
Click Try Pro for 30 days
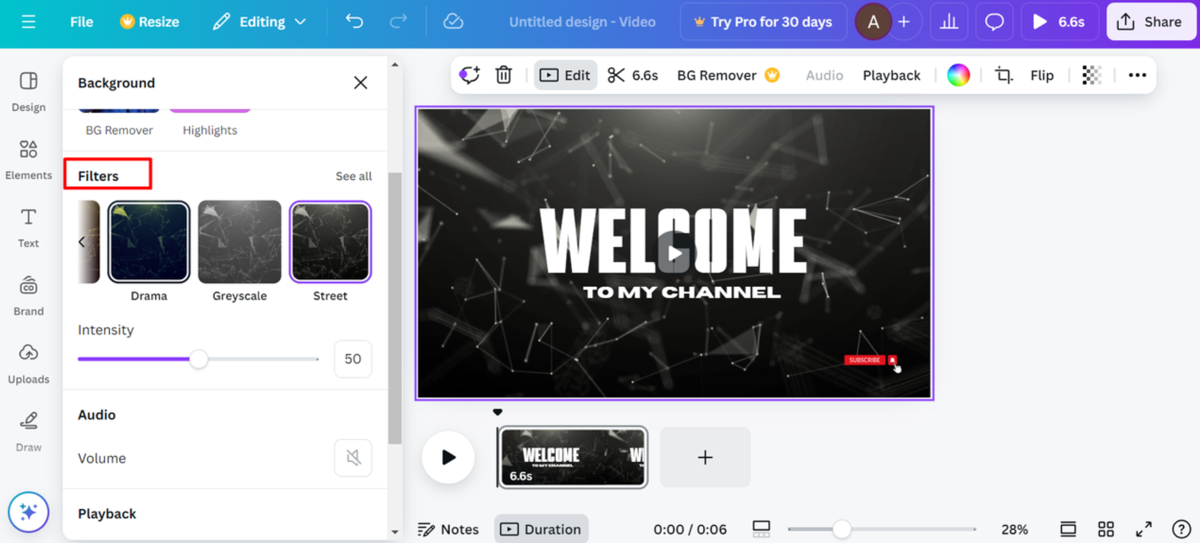coord(763,22)
